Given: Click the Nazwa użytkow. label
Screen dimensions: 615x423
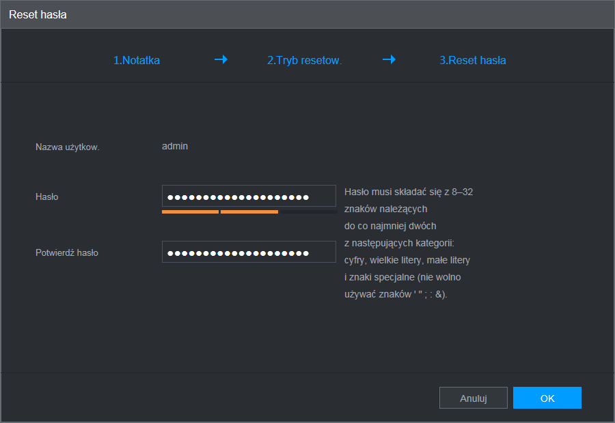Looking at the screenshot, I should point(68,147).
